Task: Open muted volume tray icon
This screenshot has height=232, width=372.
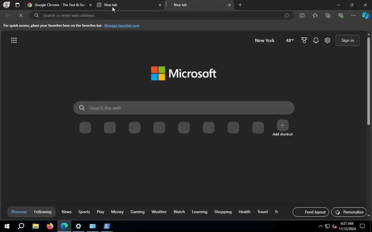Action: pyautogui.click(x=334, y=226)
